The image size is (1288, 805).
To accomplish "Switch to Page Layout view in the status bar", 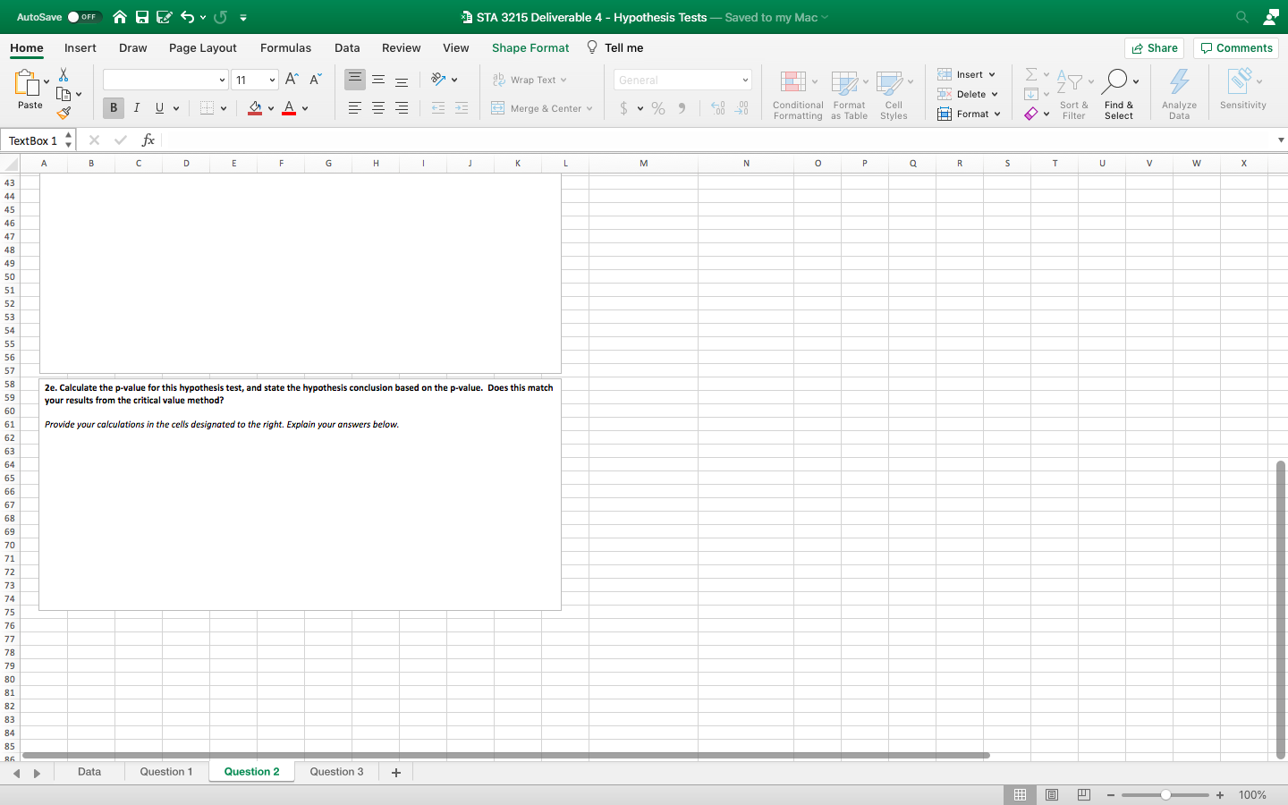I will point(1052,794).
